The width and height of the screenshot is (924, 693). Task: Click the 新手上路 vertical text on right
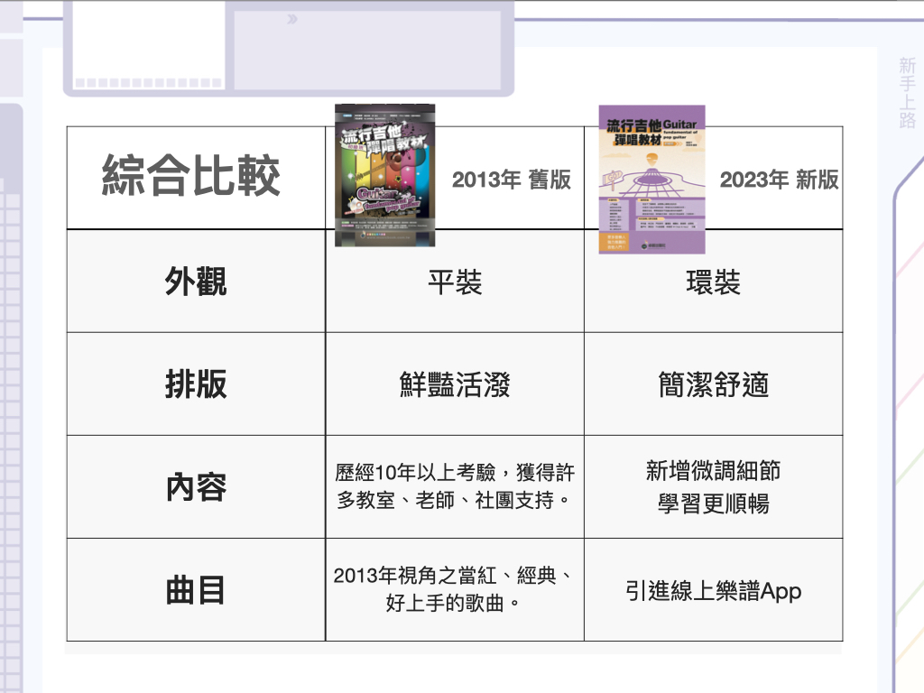click(x=907, y=93)
